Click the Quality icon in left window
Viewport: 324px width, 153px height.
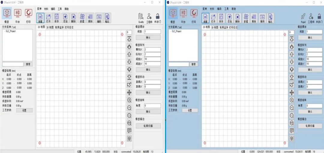click(x=141, y=18)
